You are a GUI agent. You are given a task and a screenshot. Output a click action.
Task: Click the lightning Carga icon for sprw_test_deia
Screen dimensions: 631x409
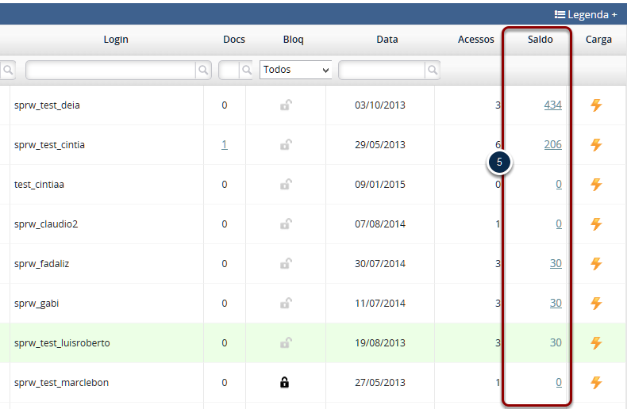pyautogui.click(x=596, y=105)
